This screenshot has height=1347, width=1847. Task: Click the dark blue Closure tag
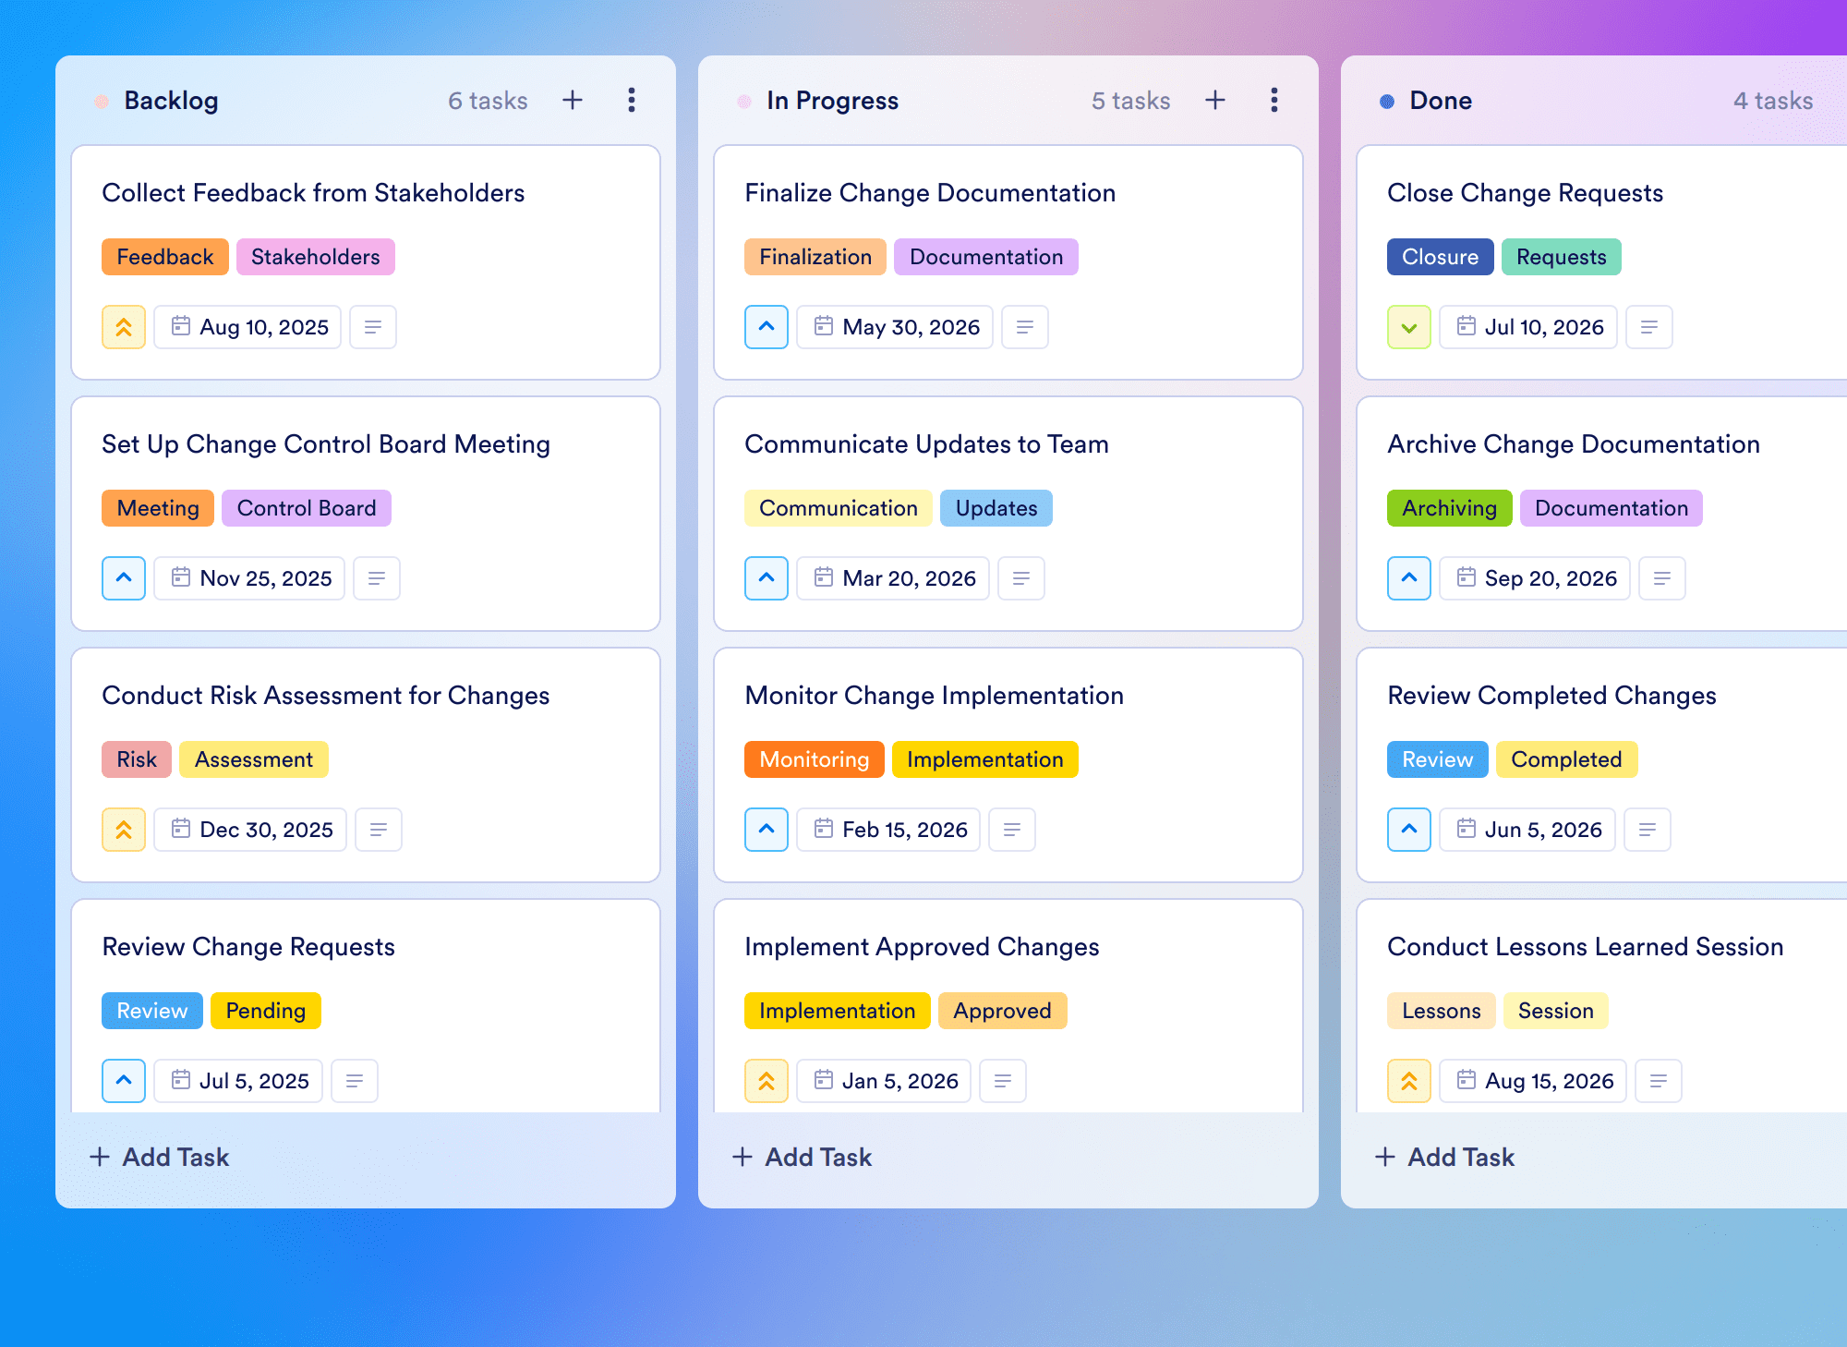1441,257
